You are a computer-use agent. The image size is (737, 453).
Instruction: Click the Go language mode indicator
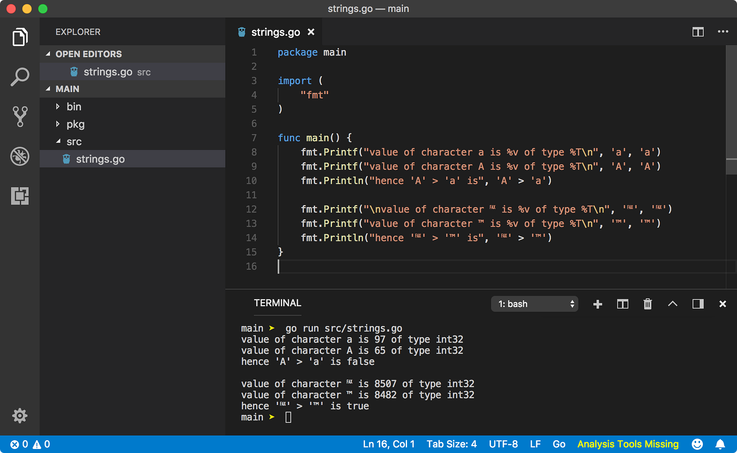559,444
